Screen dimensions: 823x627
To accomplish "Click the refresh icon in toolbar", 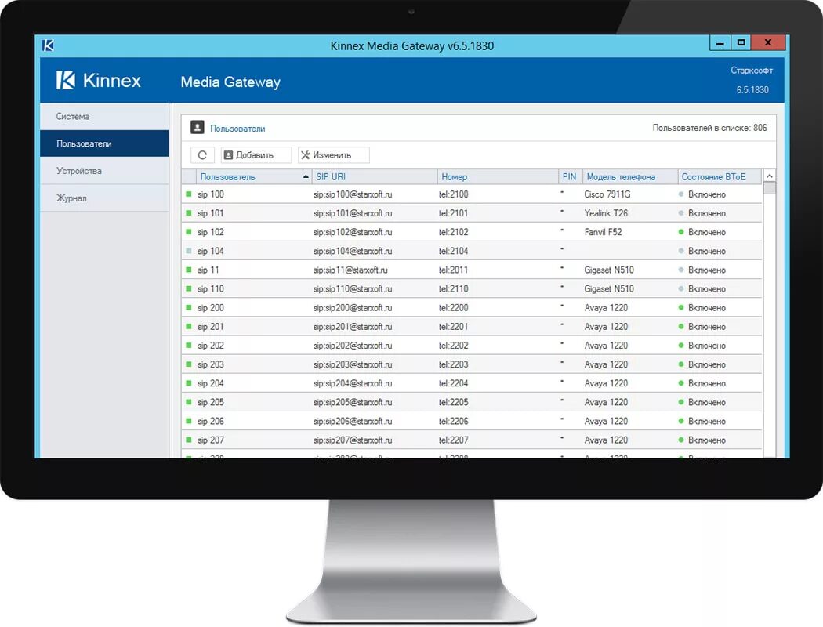I will (x=202, y=154).
